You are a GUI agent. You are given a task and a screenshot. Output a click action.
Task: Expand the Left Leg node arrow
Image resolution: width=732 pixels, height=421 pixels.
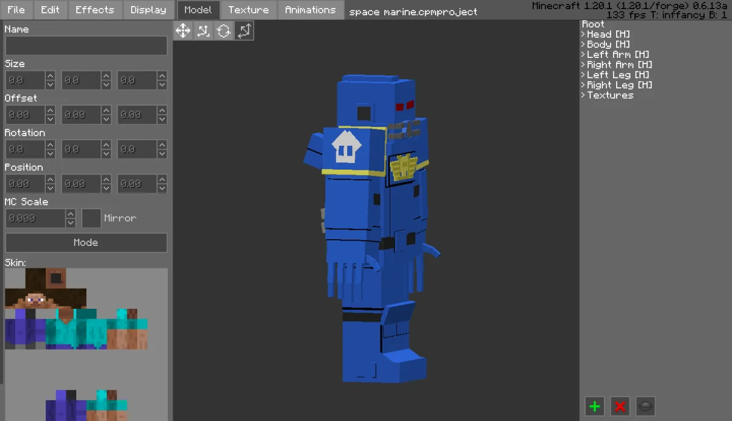pyautogui.click(x=583, y=75)
